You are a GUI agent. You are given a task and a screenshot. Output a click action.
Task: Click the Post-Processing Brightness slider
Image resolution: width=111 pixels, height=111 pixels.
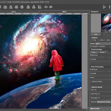101,71
